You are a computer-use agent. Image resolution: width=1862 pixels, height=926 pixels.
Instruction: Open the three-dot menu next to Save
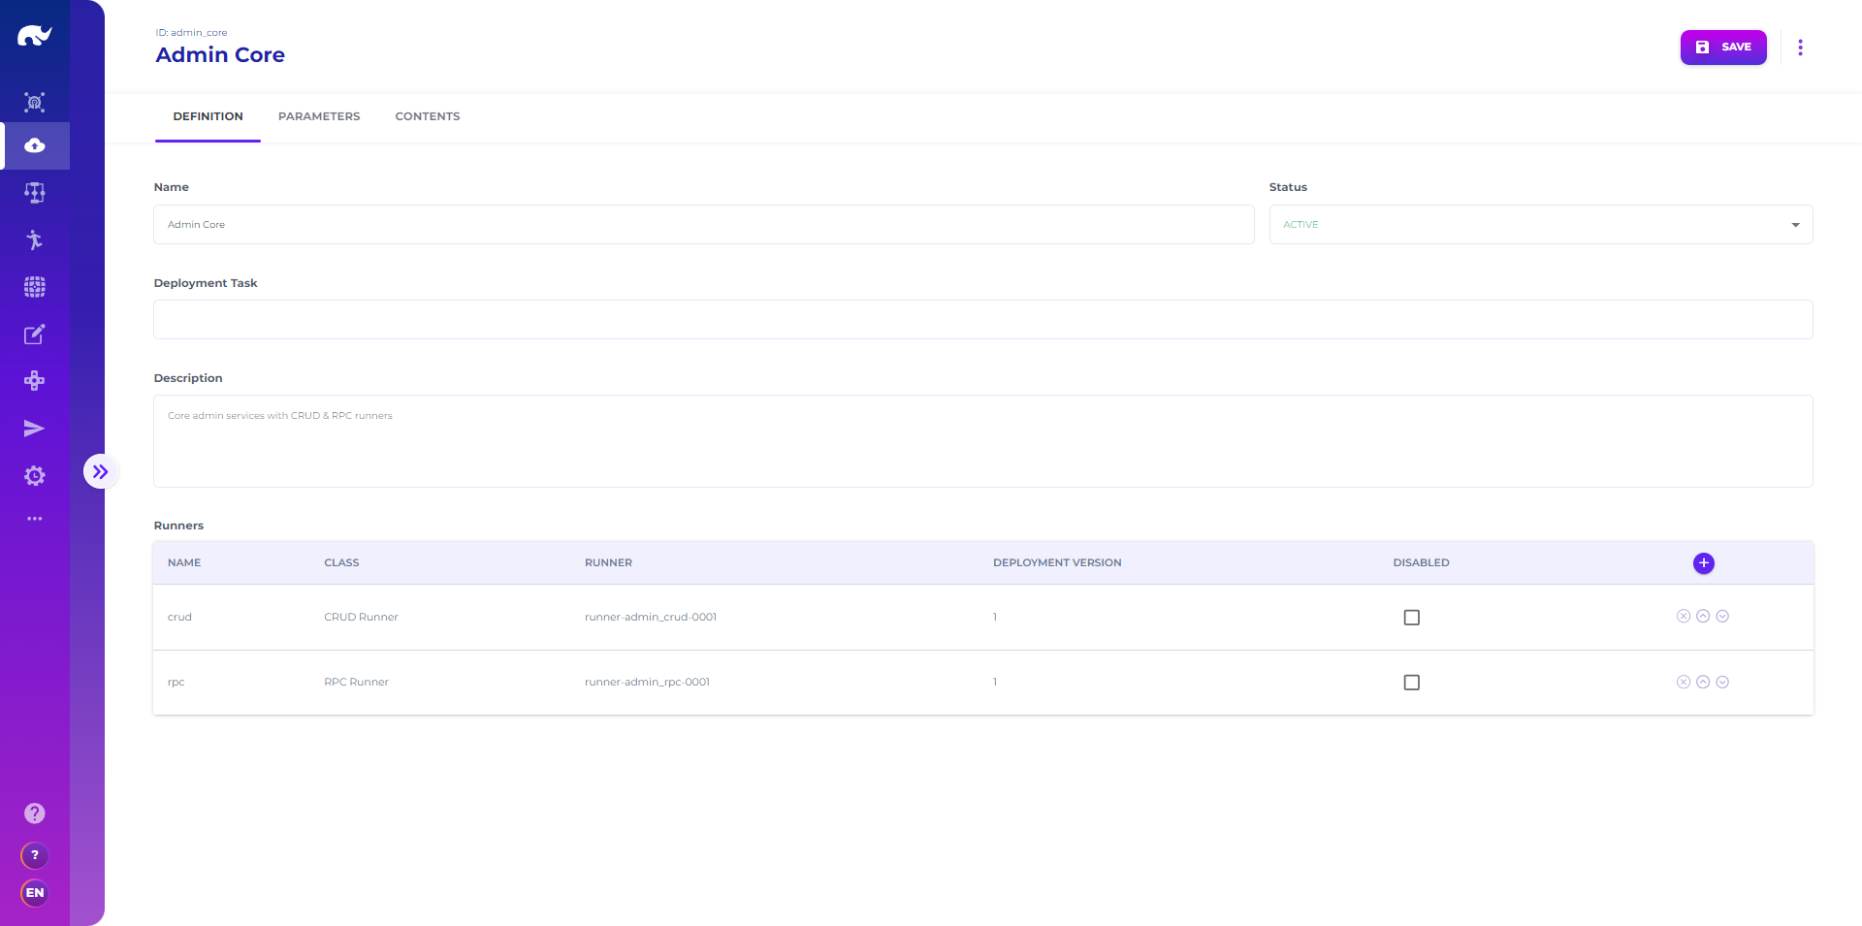[1800, 48]
